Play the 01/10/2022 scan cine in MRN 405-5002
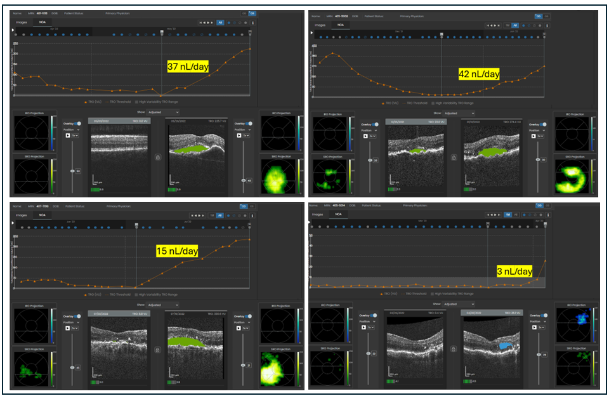This screenshot has height=396, width=609. coord(534,136)
